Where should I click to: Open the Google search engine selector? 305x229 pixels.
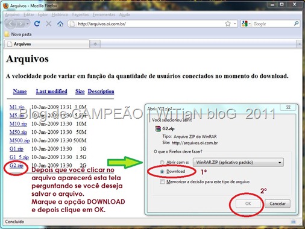(x=247, y=24)
